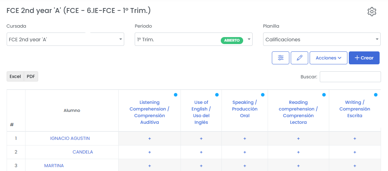388x171 pixels.
Task: Open the Acciones menu
Action: point(328,58)
